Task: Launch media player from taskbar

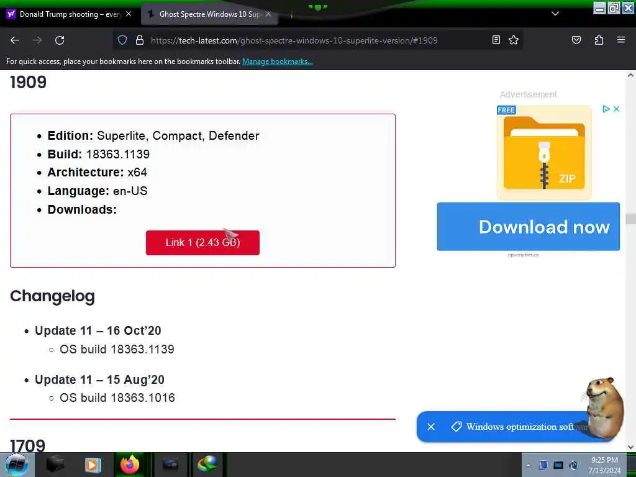Action: point(93,465)
